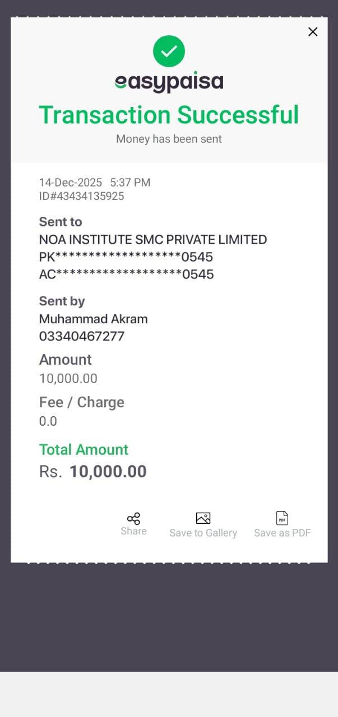Click the masked AC account number
Image resolution: width=338 pixels, height=717 pixels.
pos(126,274)
